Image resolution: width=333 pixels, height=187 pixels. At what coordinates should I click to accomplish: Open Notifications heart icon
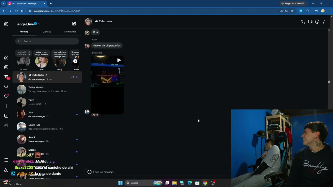(x=6, y=96)
